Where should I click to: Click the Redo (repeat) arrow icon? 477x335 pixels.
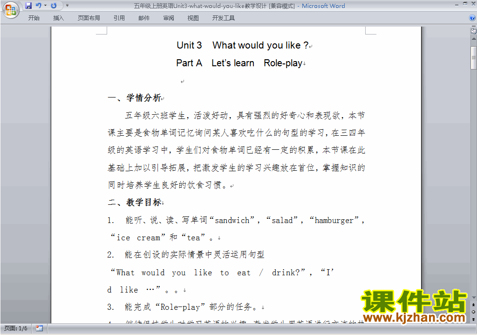[x=54, y=6]
